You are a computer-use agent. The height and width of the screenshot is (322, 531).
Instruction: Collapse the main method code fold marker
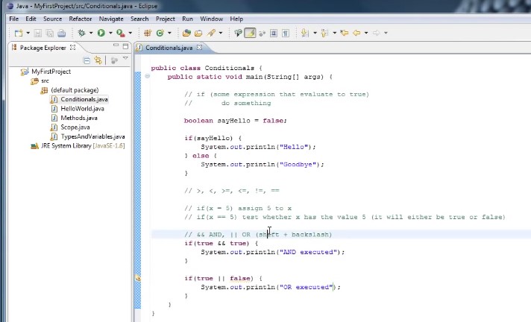148,76
